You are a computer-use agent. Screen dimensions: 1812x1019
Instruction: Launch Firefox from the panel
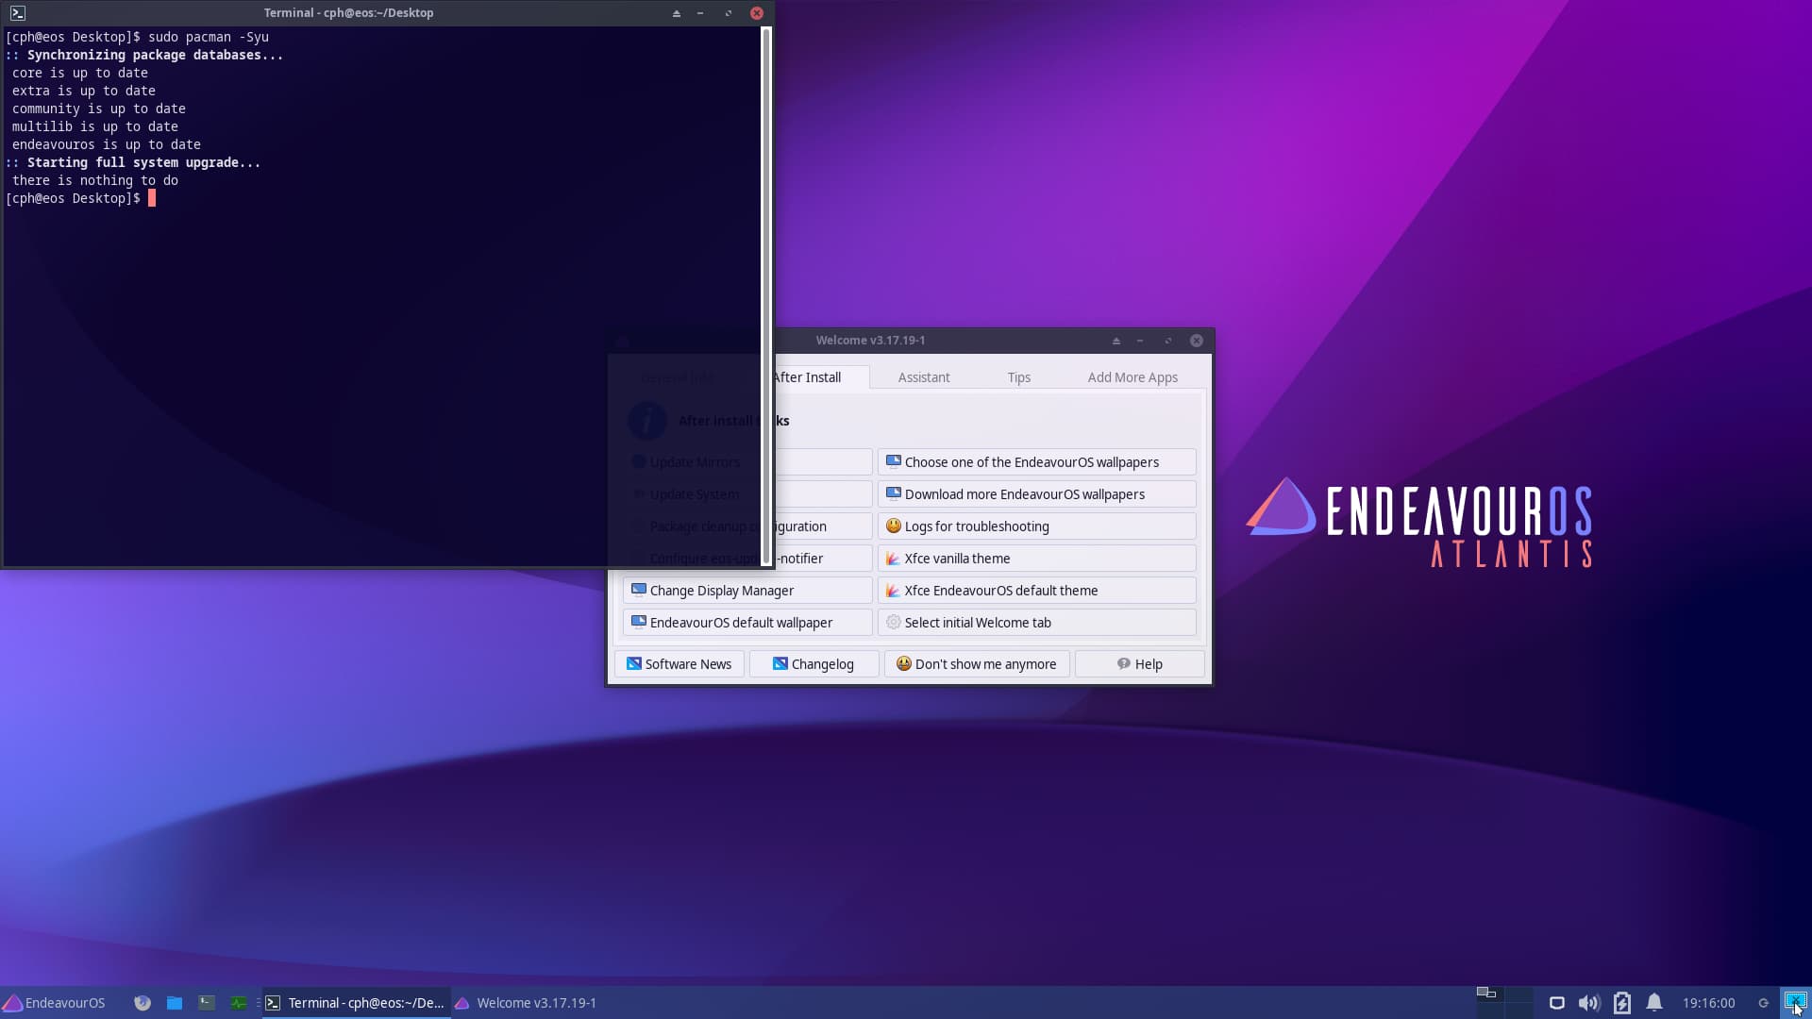(x=143, y=1003)
